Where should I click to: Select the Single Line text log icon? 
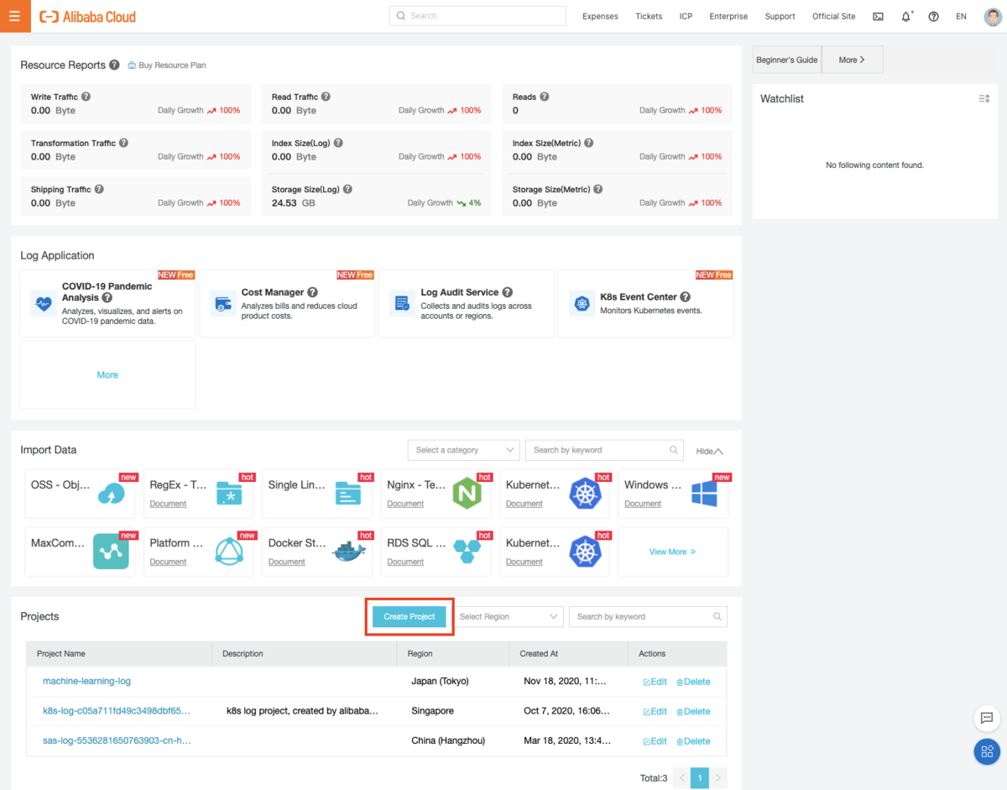pos(348,493)
